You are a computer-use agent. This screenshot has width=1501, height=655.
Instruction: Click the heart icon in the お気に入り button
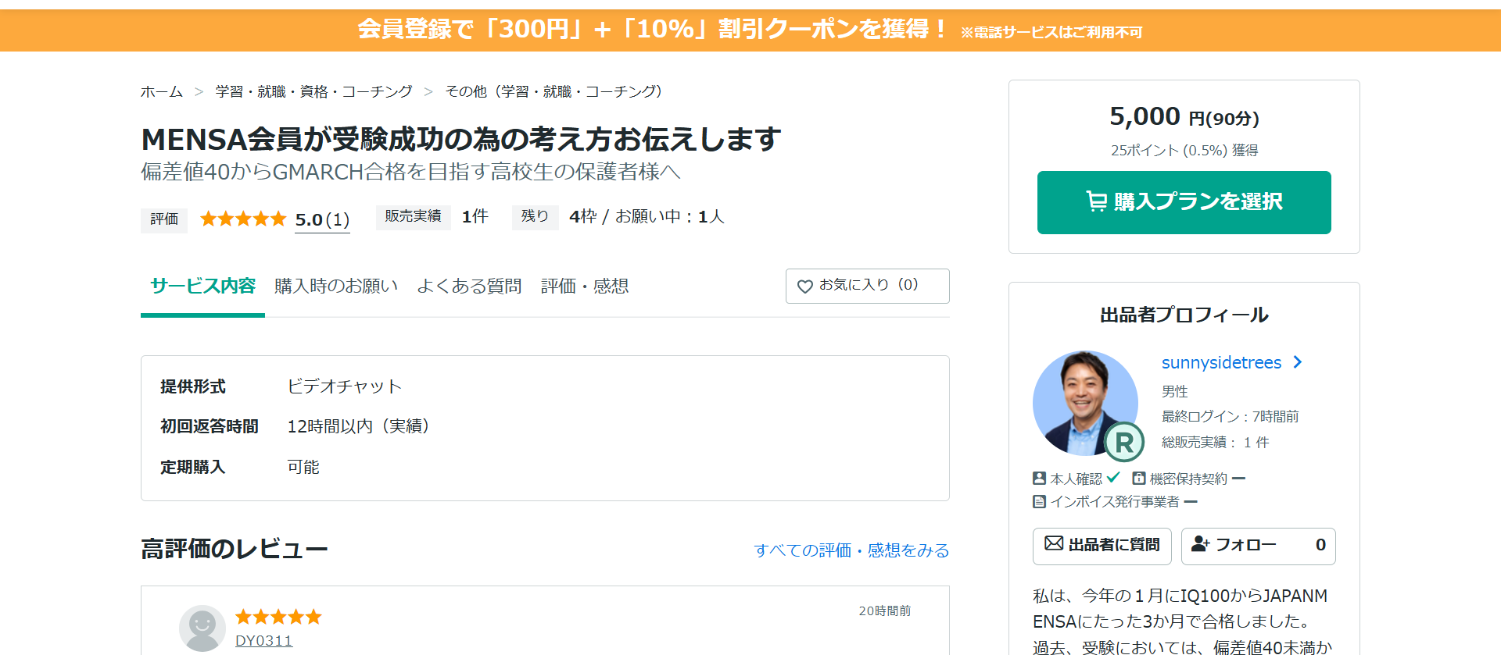point(804,287)
